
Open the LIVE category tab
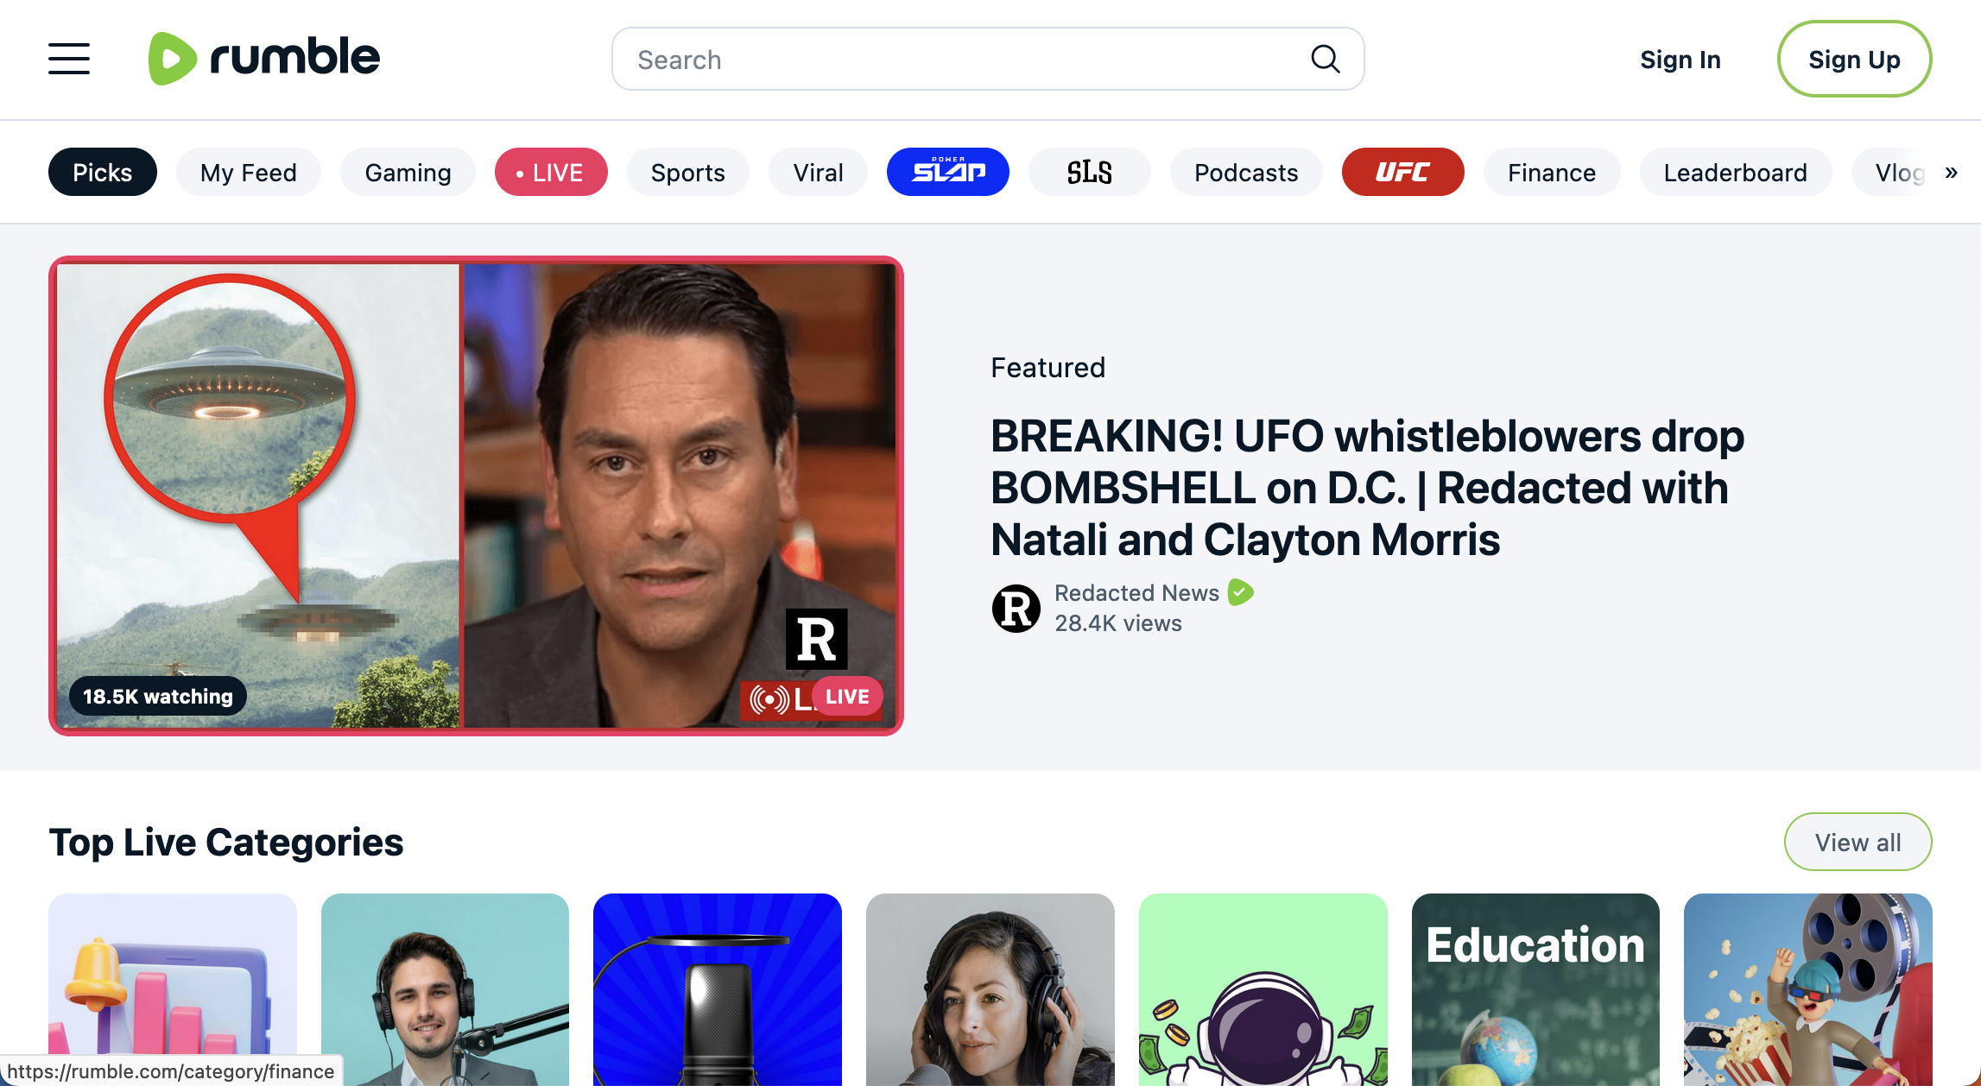(x=551, y=172)
